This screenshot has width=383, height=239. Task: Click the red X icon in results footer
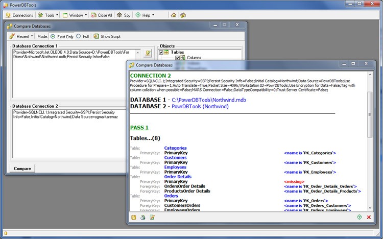tap(369, 217)
